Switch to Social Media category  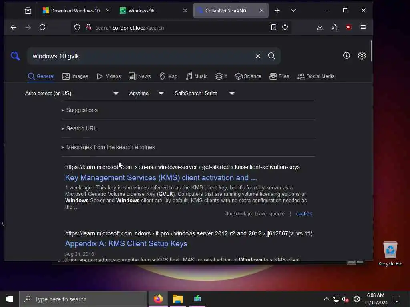316,76
